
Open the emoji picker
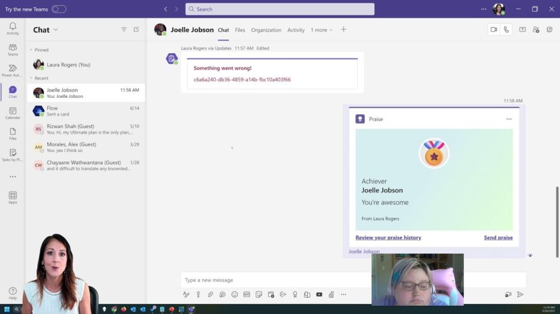(x=234, y=295)
